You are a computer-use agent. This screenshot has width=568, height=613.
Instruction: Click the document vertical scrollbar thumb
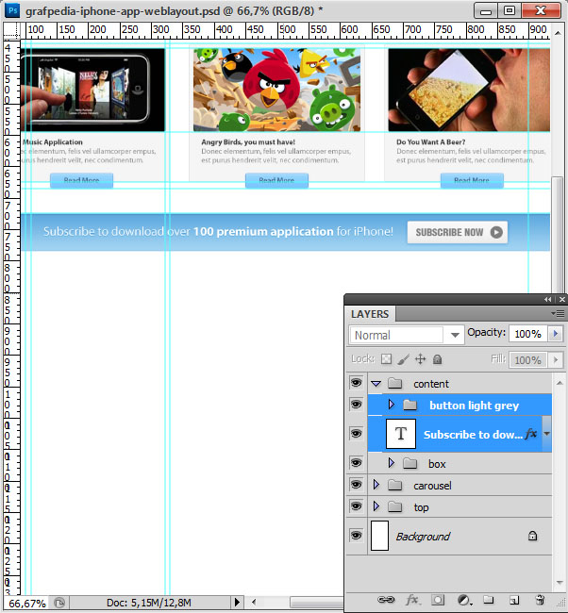click(x=557, y=235)
